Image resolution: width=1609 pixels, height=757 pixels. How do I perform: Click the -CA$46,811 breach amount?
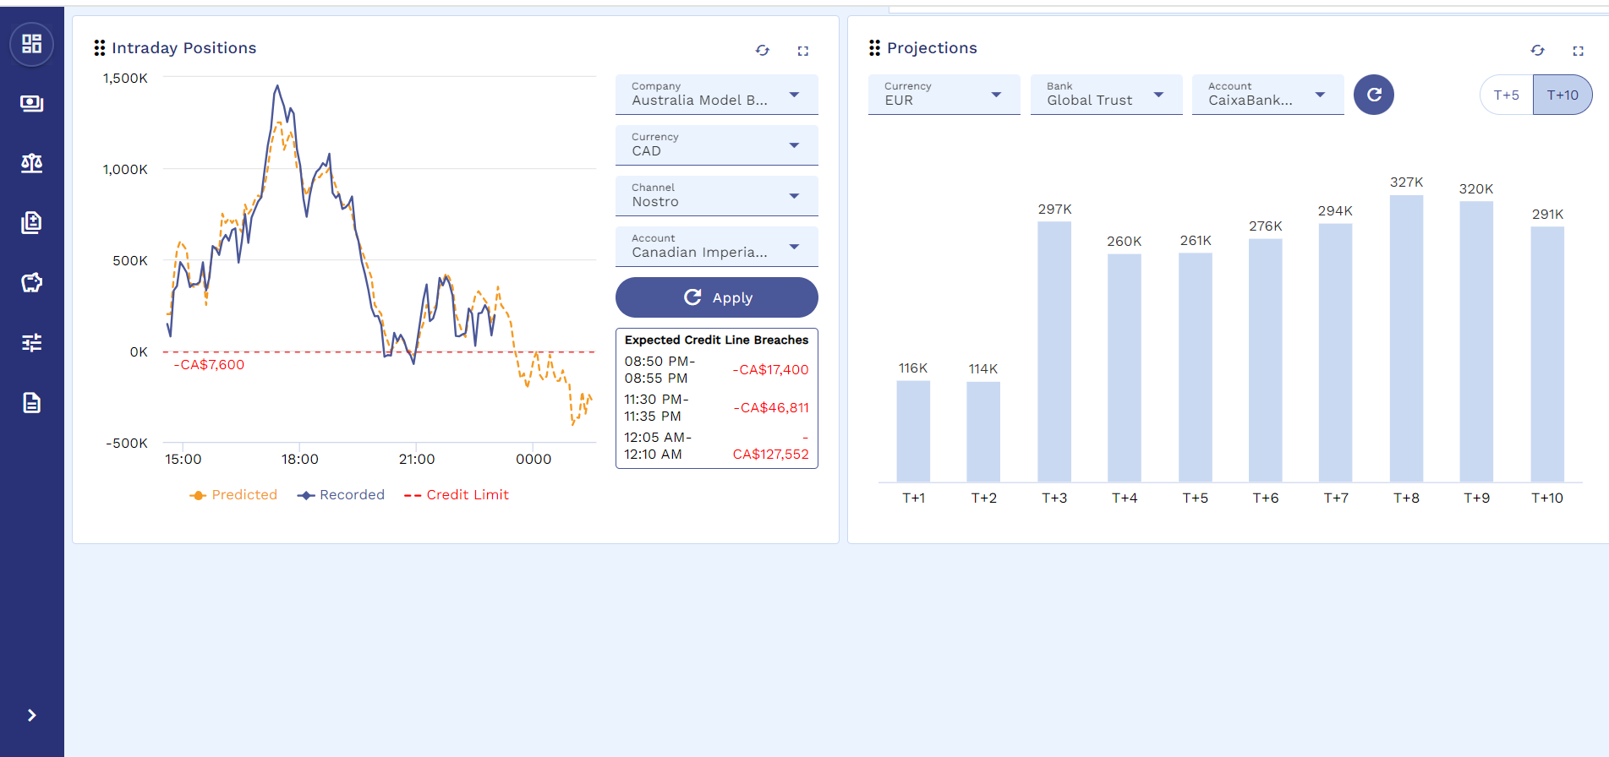[x=771, y=408]
